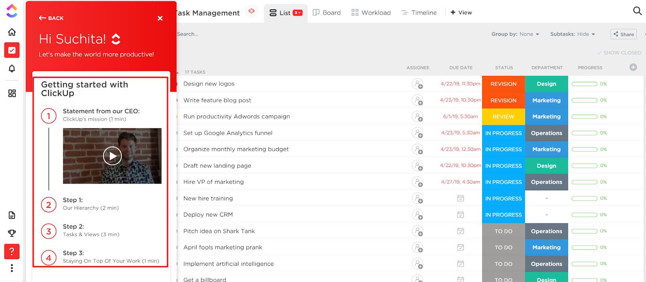Set due date for Implement artificial intelligence
Image resolution: width=646 pixels, height=282 pixels.
(460, 263)
